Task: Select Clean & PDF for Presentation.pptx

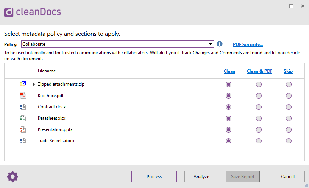Action: coord(259,129)
